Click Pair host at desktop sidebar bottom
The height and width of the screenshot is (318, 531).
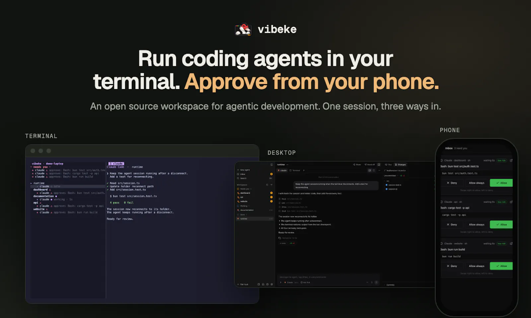point(242,284)
